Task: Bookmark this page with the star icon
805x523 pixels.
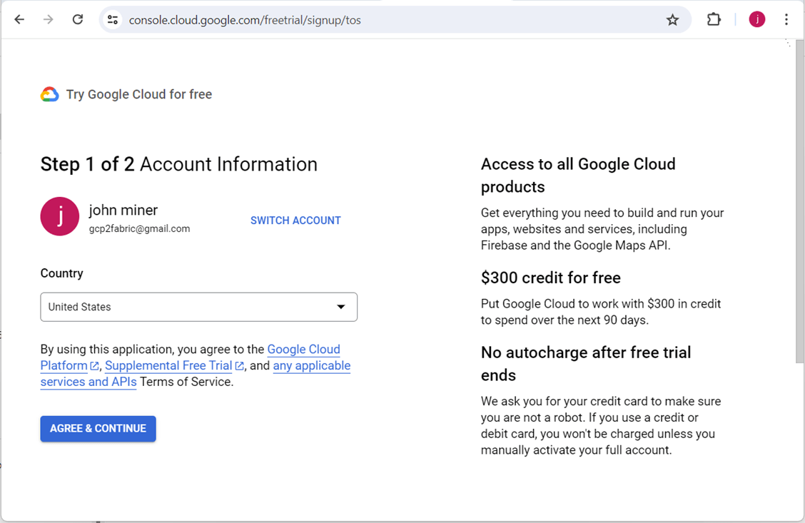Action: tap(672, 20)
